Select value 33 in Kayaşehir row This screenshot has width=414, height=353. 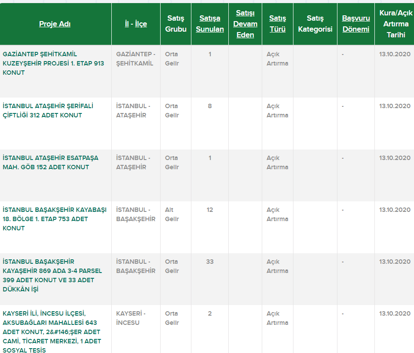[x=210, y=262]
